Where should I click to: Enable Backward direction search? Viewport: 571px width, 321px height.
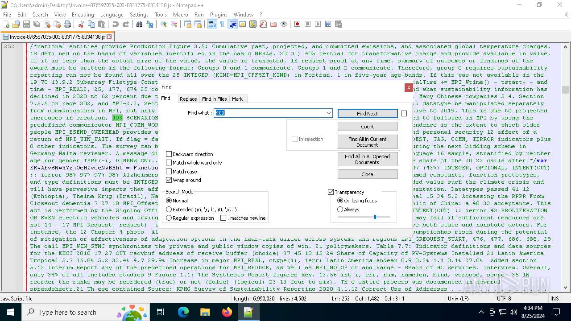point(169,154)
